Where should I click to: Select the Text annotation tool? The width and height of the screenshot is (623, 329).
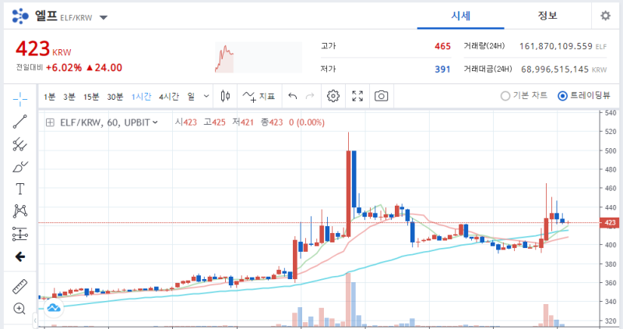pyautogui.click(x=20, y=189)
